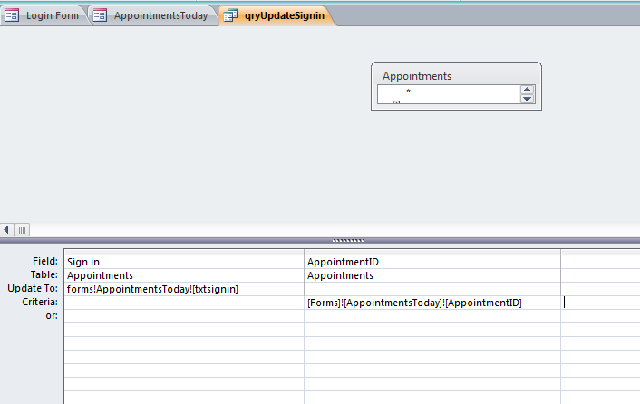This screenshot has width=640, height=404.
Task: Click the 'Criteria:' row label
Action: point(40,302)
